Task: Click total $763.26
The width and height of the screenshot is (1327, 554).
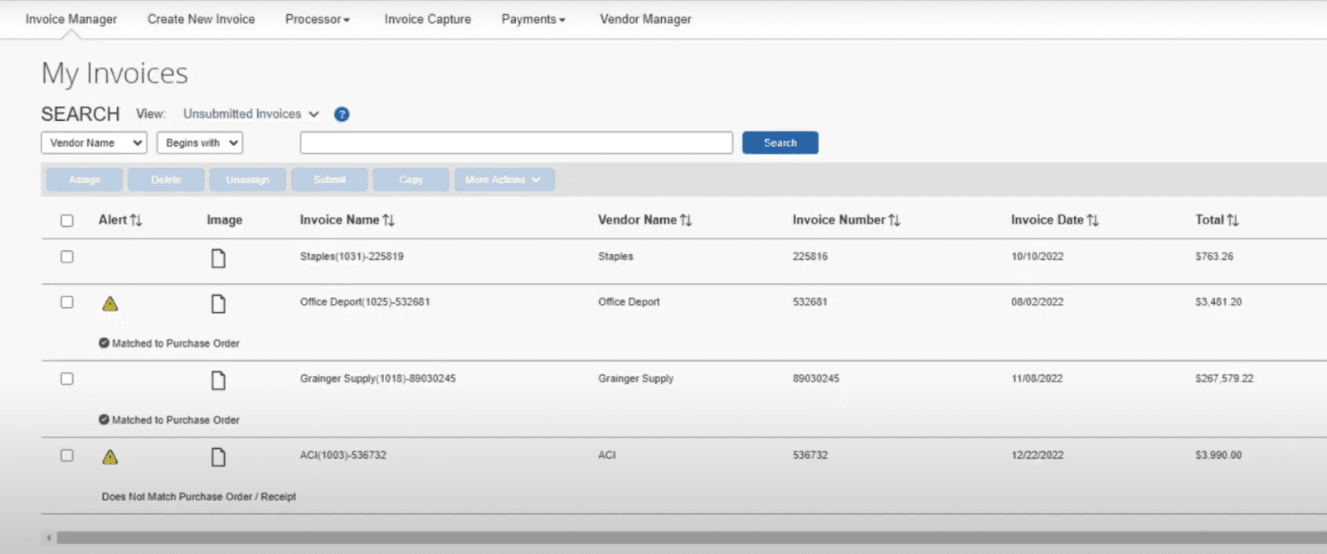Action: click(1214, 257)
